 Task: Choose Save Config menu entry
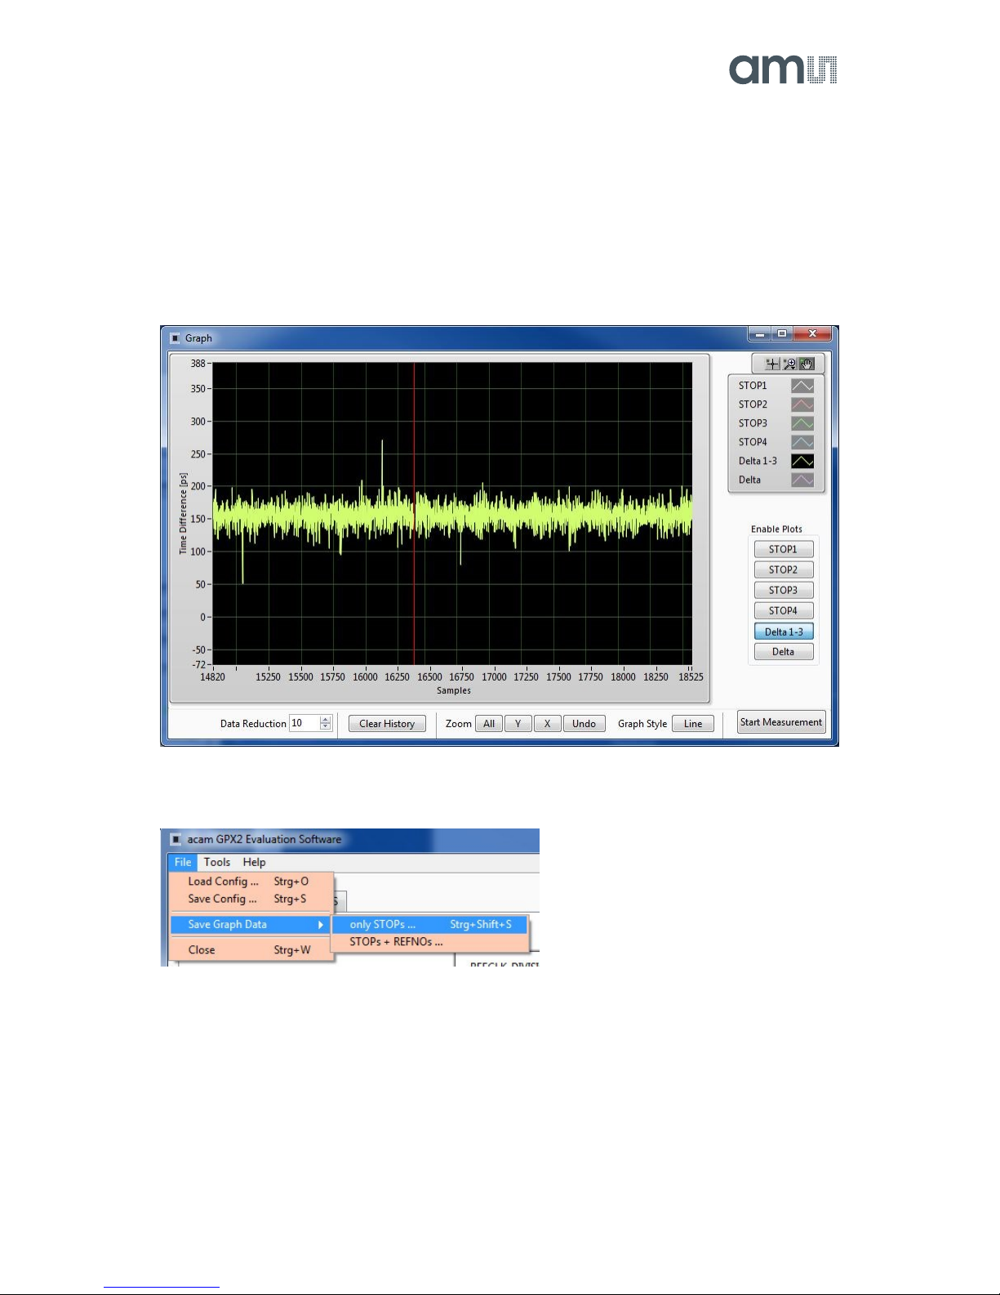pos(251,899)
